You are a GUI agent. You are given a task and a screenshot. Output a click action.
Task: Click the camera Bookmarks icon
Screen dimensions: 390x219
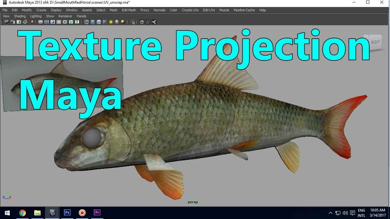(x=19, y=22)
